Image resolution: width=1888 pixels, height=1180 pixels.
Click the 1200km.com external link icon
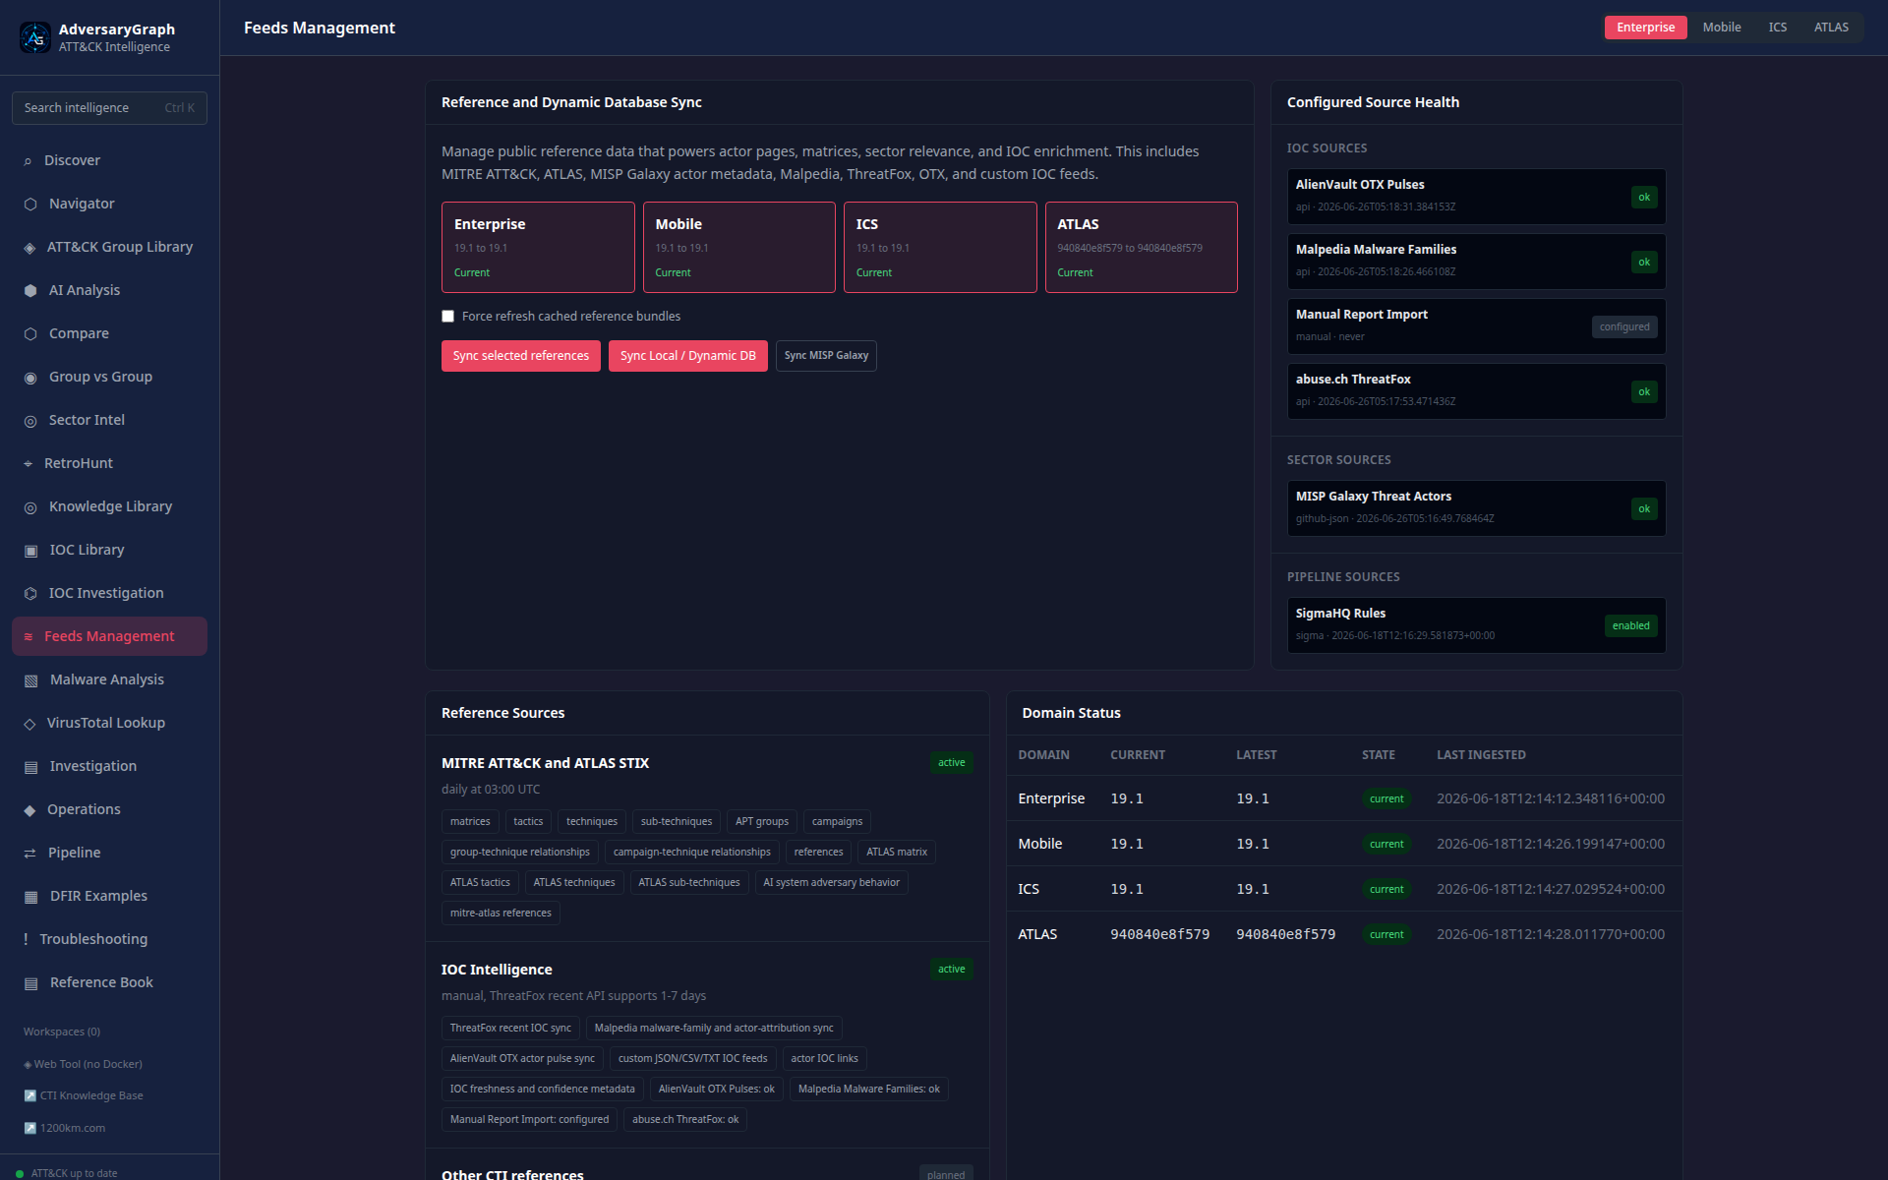click(x=29, y=1129)
